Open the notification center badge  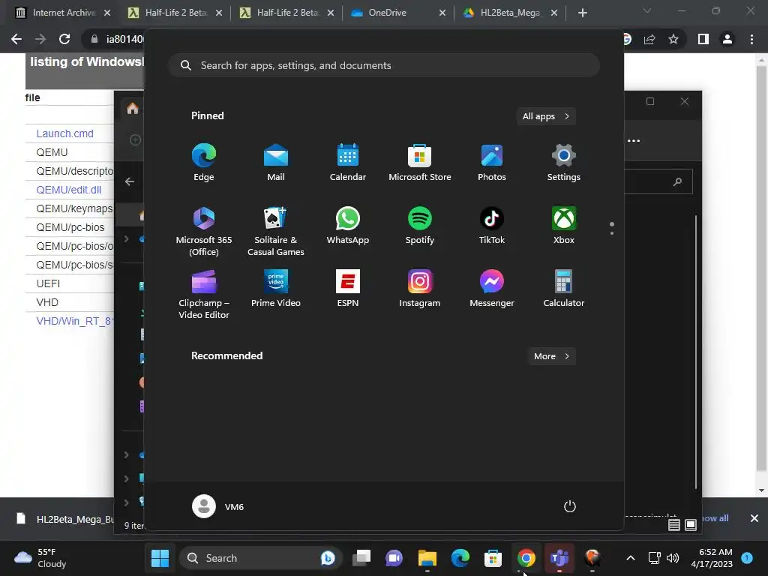click(x=747, y=558)
